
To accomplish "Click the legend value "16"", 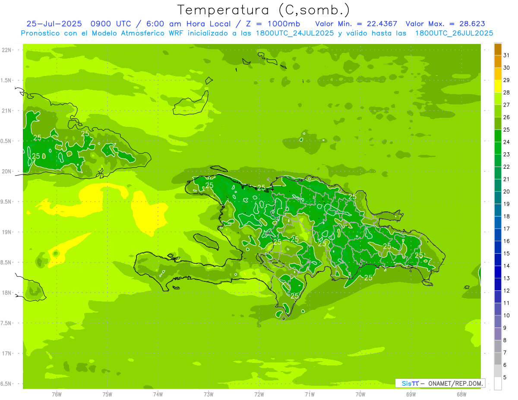I will click(x=507, y=241).
